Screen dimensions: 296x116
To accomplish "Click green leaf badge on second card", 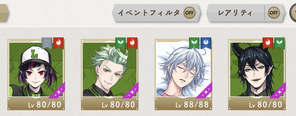I will tap(121, 43).
